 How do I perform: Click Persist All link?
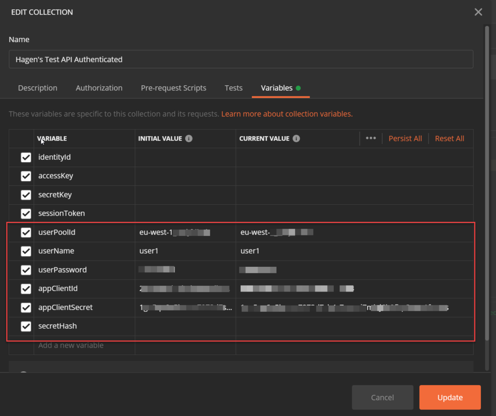pyautogui.click(x=405, y=139)
